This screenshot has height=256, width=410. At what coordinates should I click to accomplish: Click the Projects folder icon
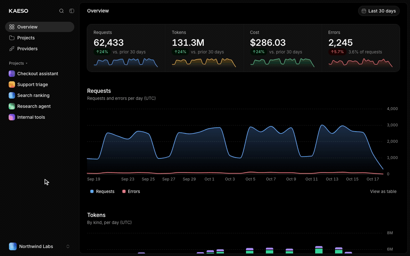(12, 38)
